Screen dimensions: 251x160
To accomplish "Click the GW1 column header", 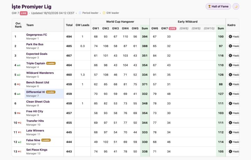I will (96, 28).
